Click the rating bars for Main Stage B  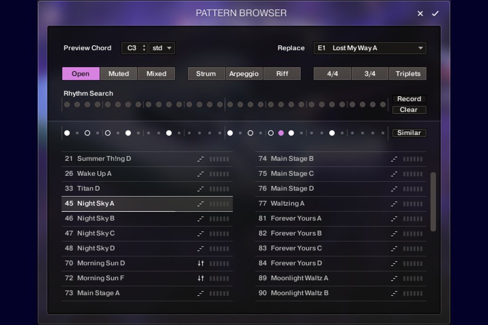pos(412,159)
